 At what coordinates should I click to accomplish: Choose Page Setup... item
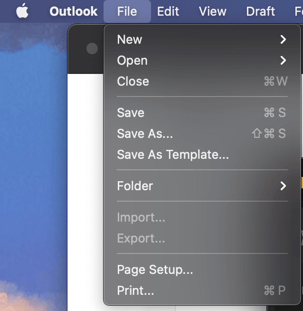point(202,270)
